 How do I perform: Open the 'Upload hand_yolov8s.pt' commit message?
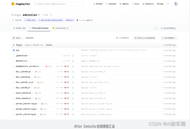[x=93, y=98]
